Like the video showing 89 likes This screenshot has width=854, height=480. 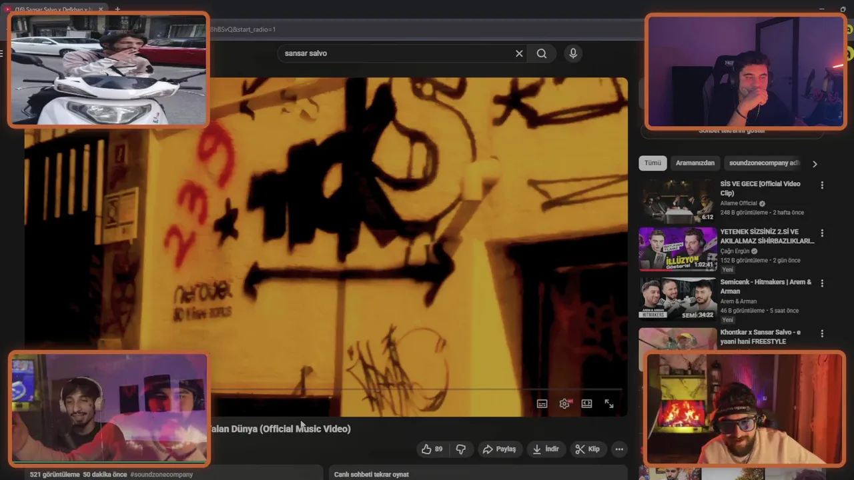pyautogui.click(x=432, y=449)
